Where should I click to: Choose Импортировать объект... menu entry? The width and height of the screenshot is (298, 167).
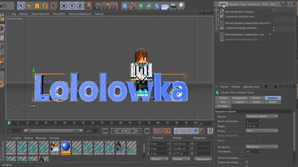click(240, 12)
